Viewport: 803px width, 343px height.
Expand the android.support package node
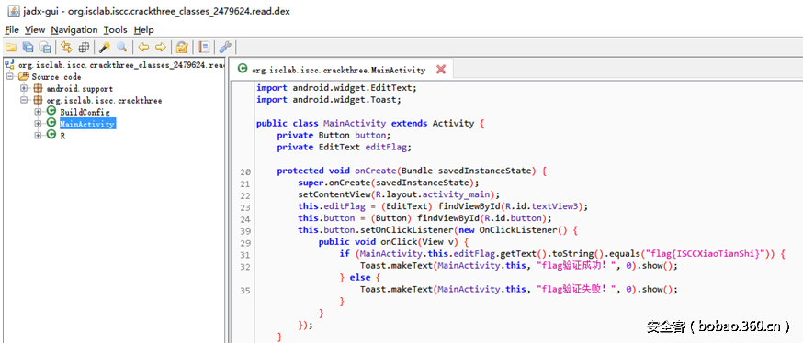pos(24,88)
